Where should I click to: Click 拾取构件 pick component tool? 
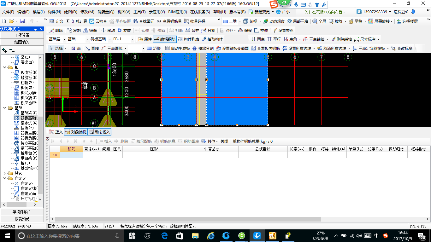click(x=212, y=39)
